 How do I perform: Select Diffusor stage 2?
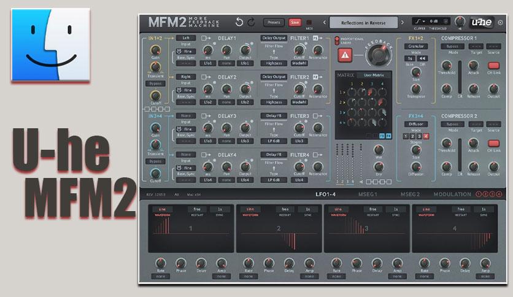coord(412,136)
